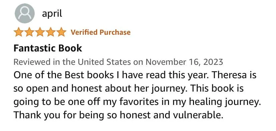Open the reviewer name "april"
The height and width of the screenshot is (131, 276).
(52, 14)
